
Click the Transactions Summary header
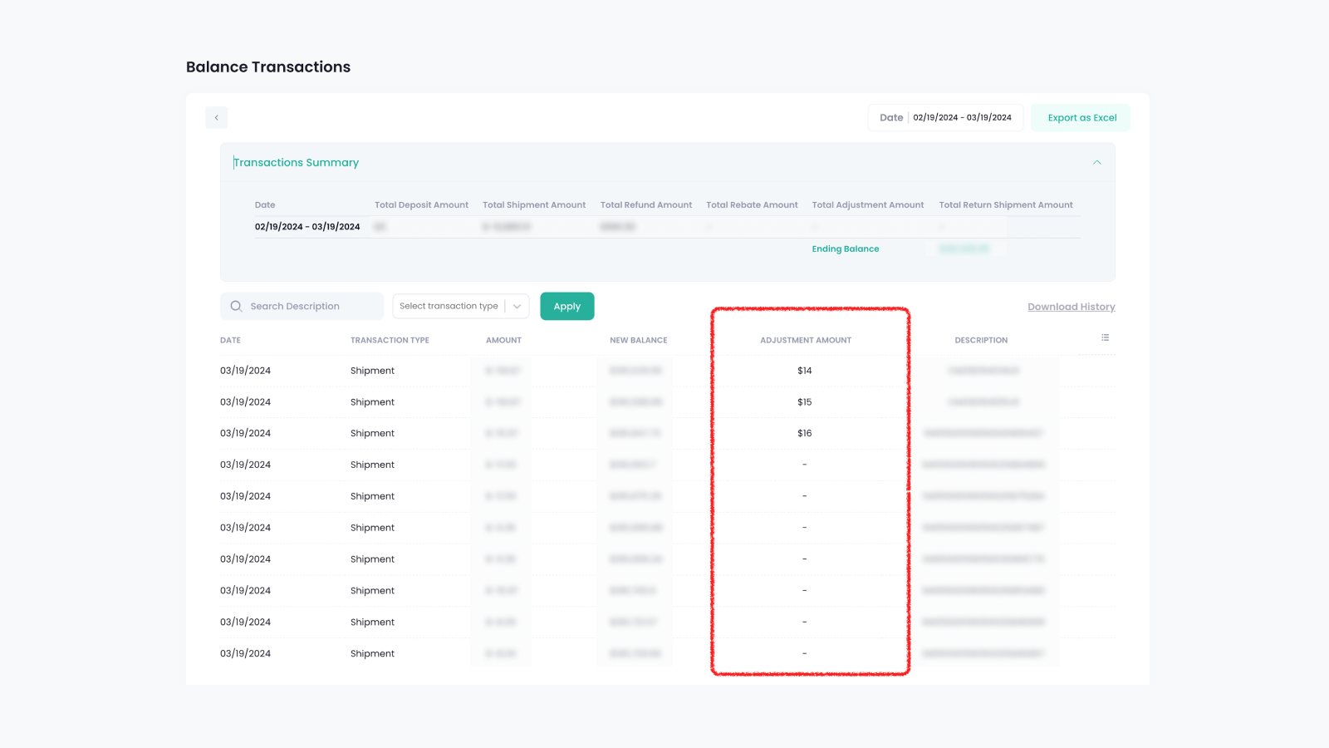pos(297,162)
